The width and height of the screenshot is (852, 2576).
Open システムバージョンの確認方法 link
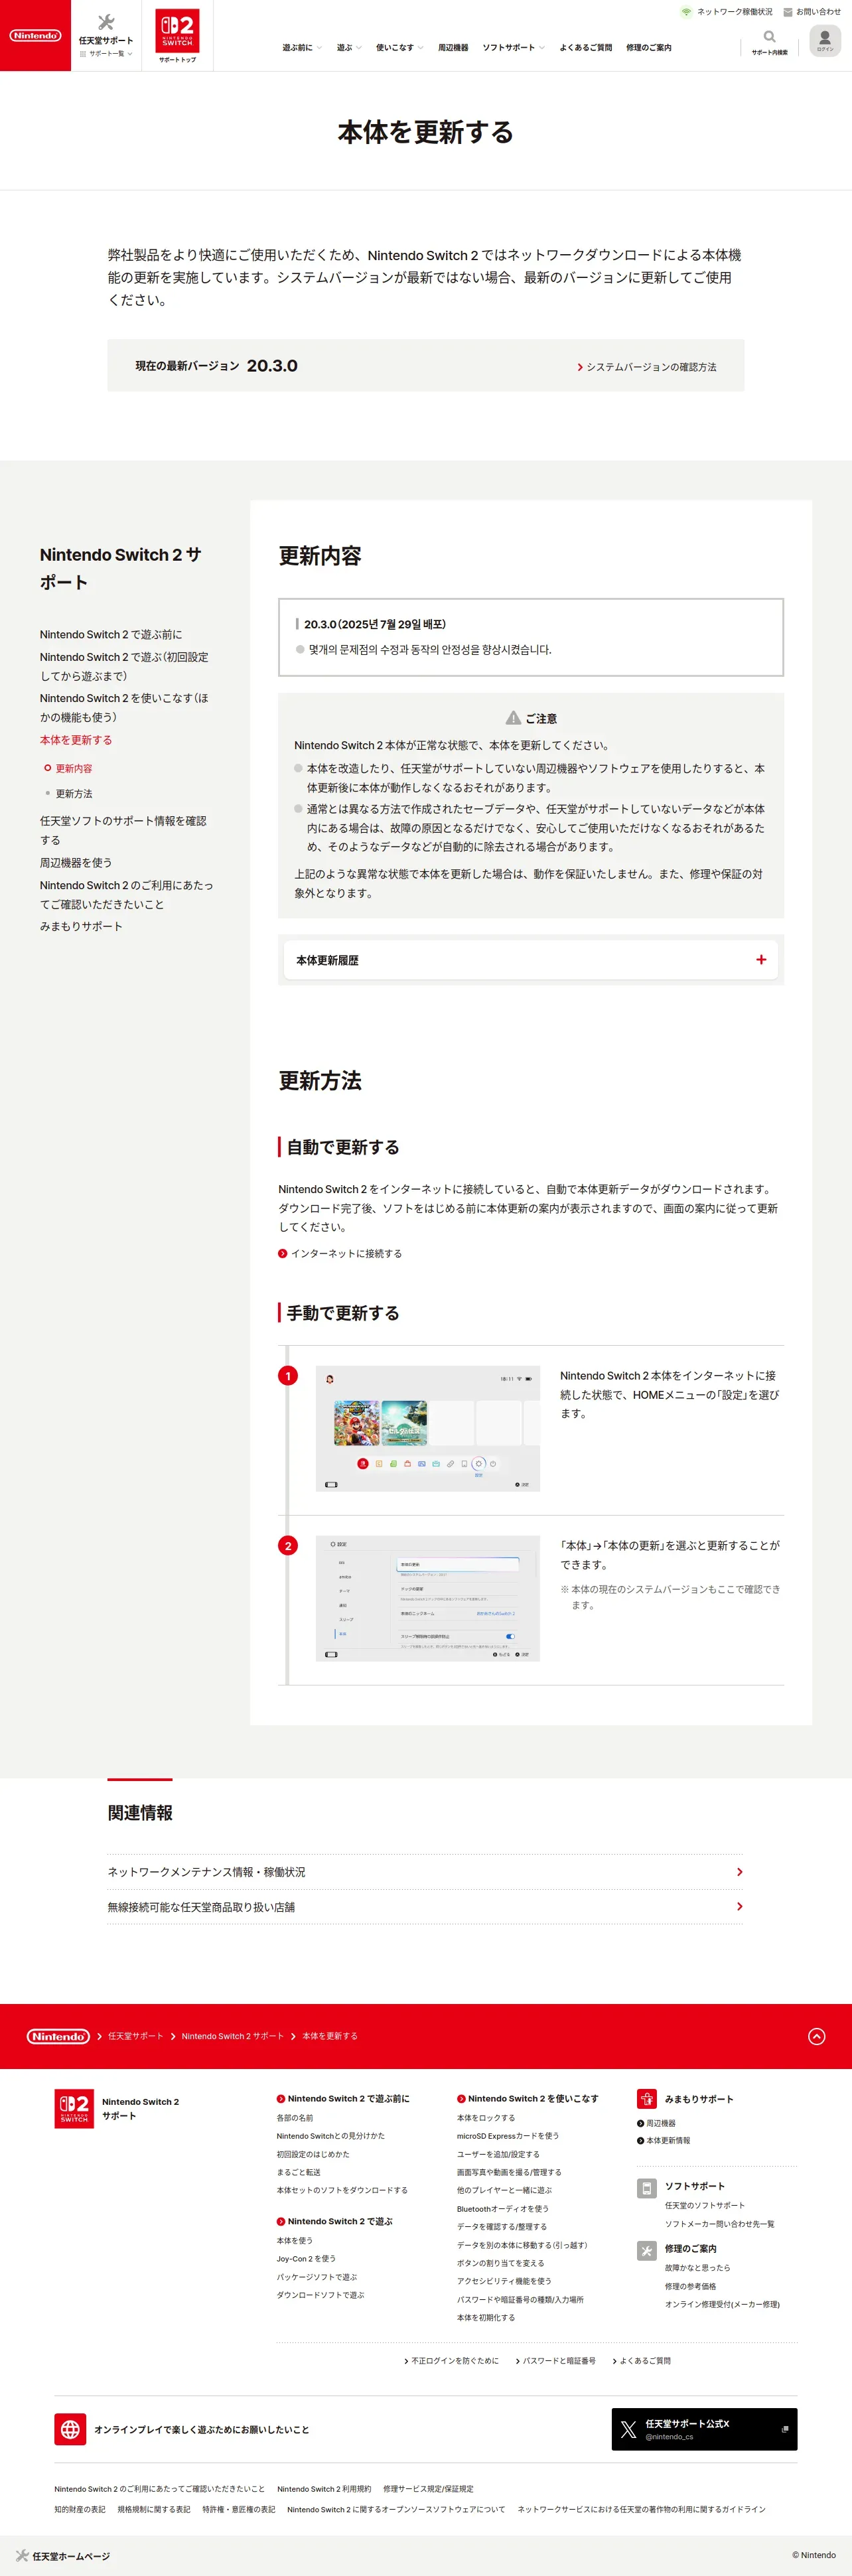[647, 367]
